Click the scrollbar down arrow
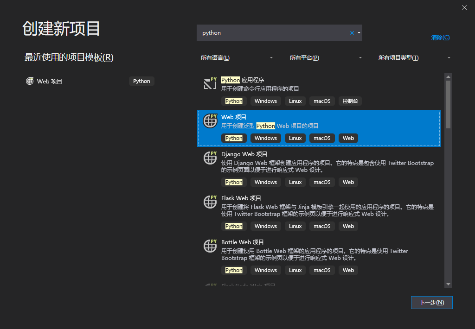 tap(448, 284)
